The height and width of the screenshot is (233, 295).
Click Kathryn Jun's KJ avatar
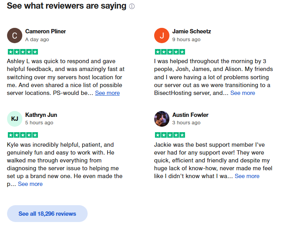click(x=14, y=119)
